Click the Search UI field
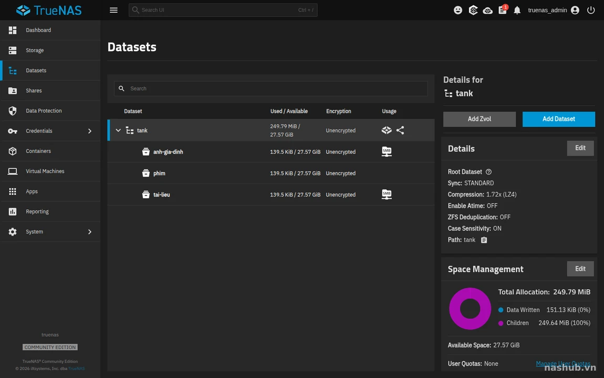The height and width of the screenshot is (378, 604). [223, 10]
